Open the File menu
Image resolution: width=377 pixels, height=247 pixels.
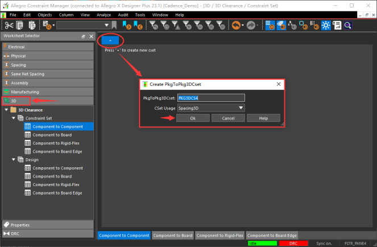pos(13,15)
